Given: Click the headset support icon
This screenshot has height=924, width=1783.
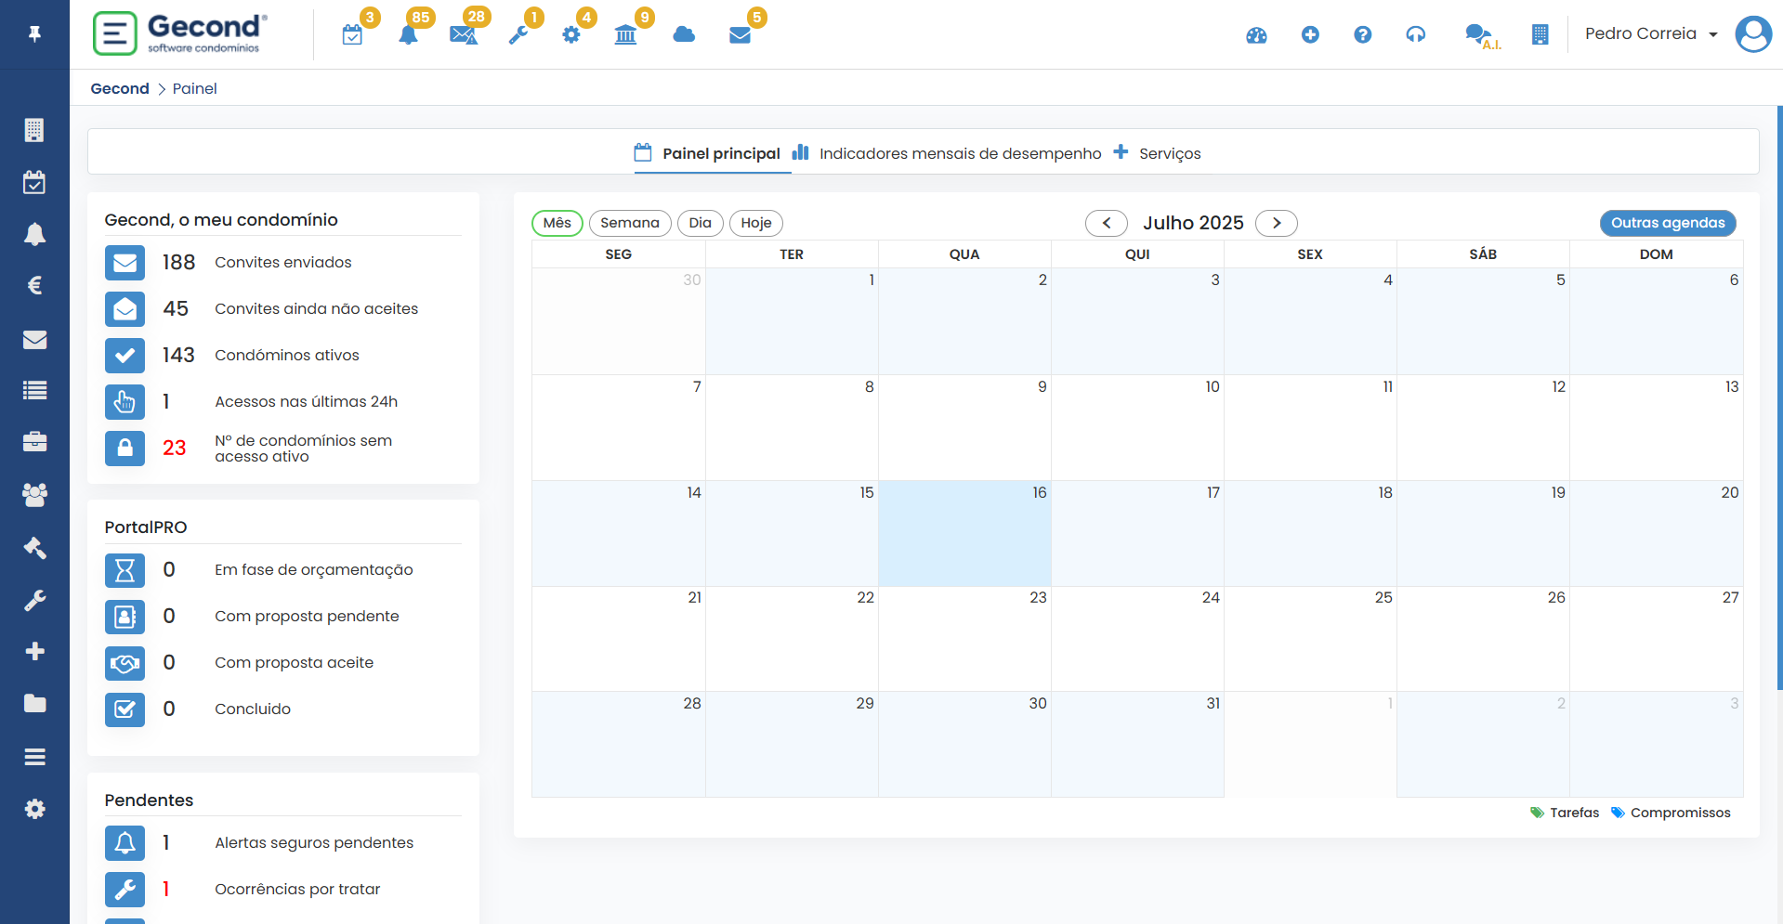Looking at the screenshot, I should (x=1415, y=34).
